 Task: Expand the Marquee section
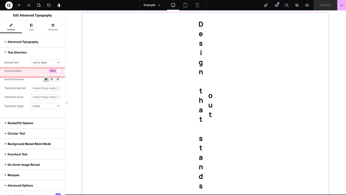pyautogui.click(x=32, y=175)
